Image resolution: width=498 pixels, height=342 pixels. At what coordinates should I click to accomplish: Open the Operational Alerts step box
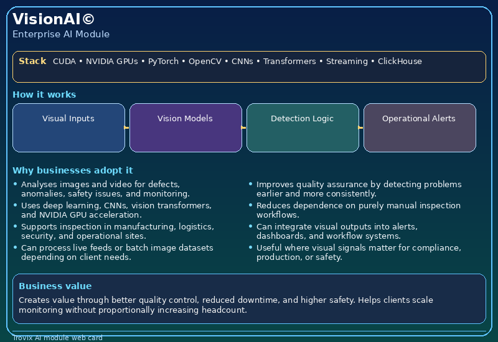tap(420, 127)
